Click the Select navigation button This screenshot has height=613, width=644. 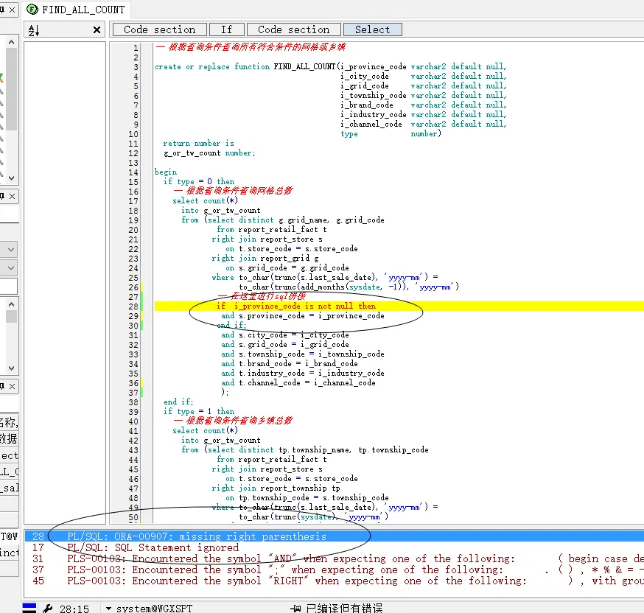(372, 29)
